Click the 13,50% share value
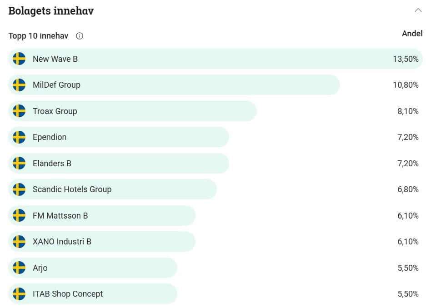 [406, 59]
